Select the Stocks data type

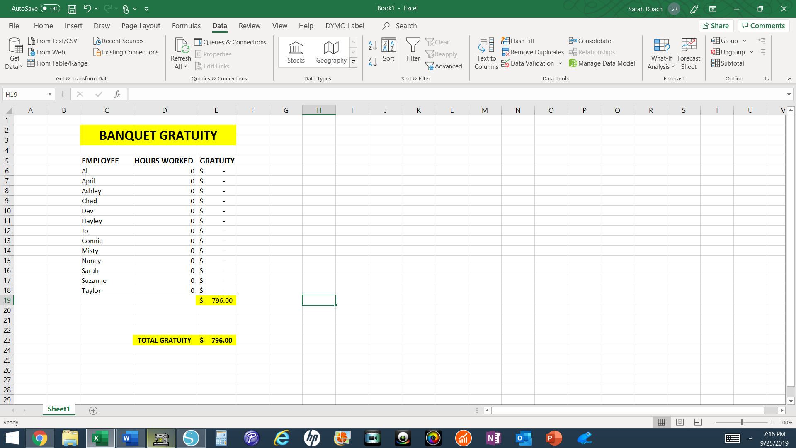point(296,52)
